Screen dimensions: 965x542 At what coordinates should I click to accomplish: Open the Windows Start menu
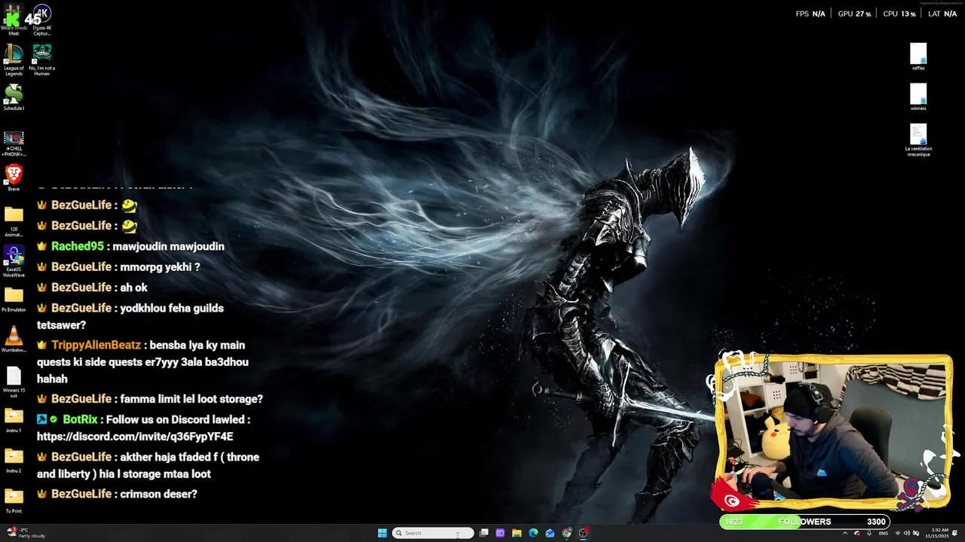click(382, 533)
